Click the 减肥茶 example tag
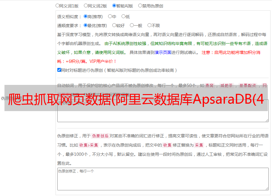 pos(227,85)
